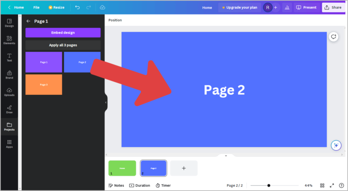This screenshot has width=348, height=191.
Task: Click Upgrade your plan
Action: (239, 8)
